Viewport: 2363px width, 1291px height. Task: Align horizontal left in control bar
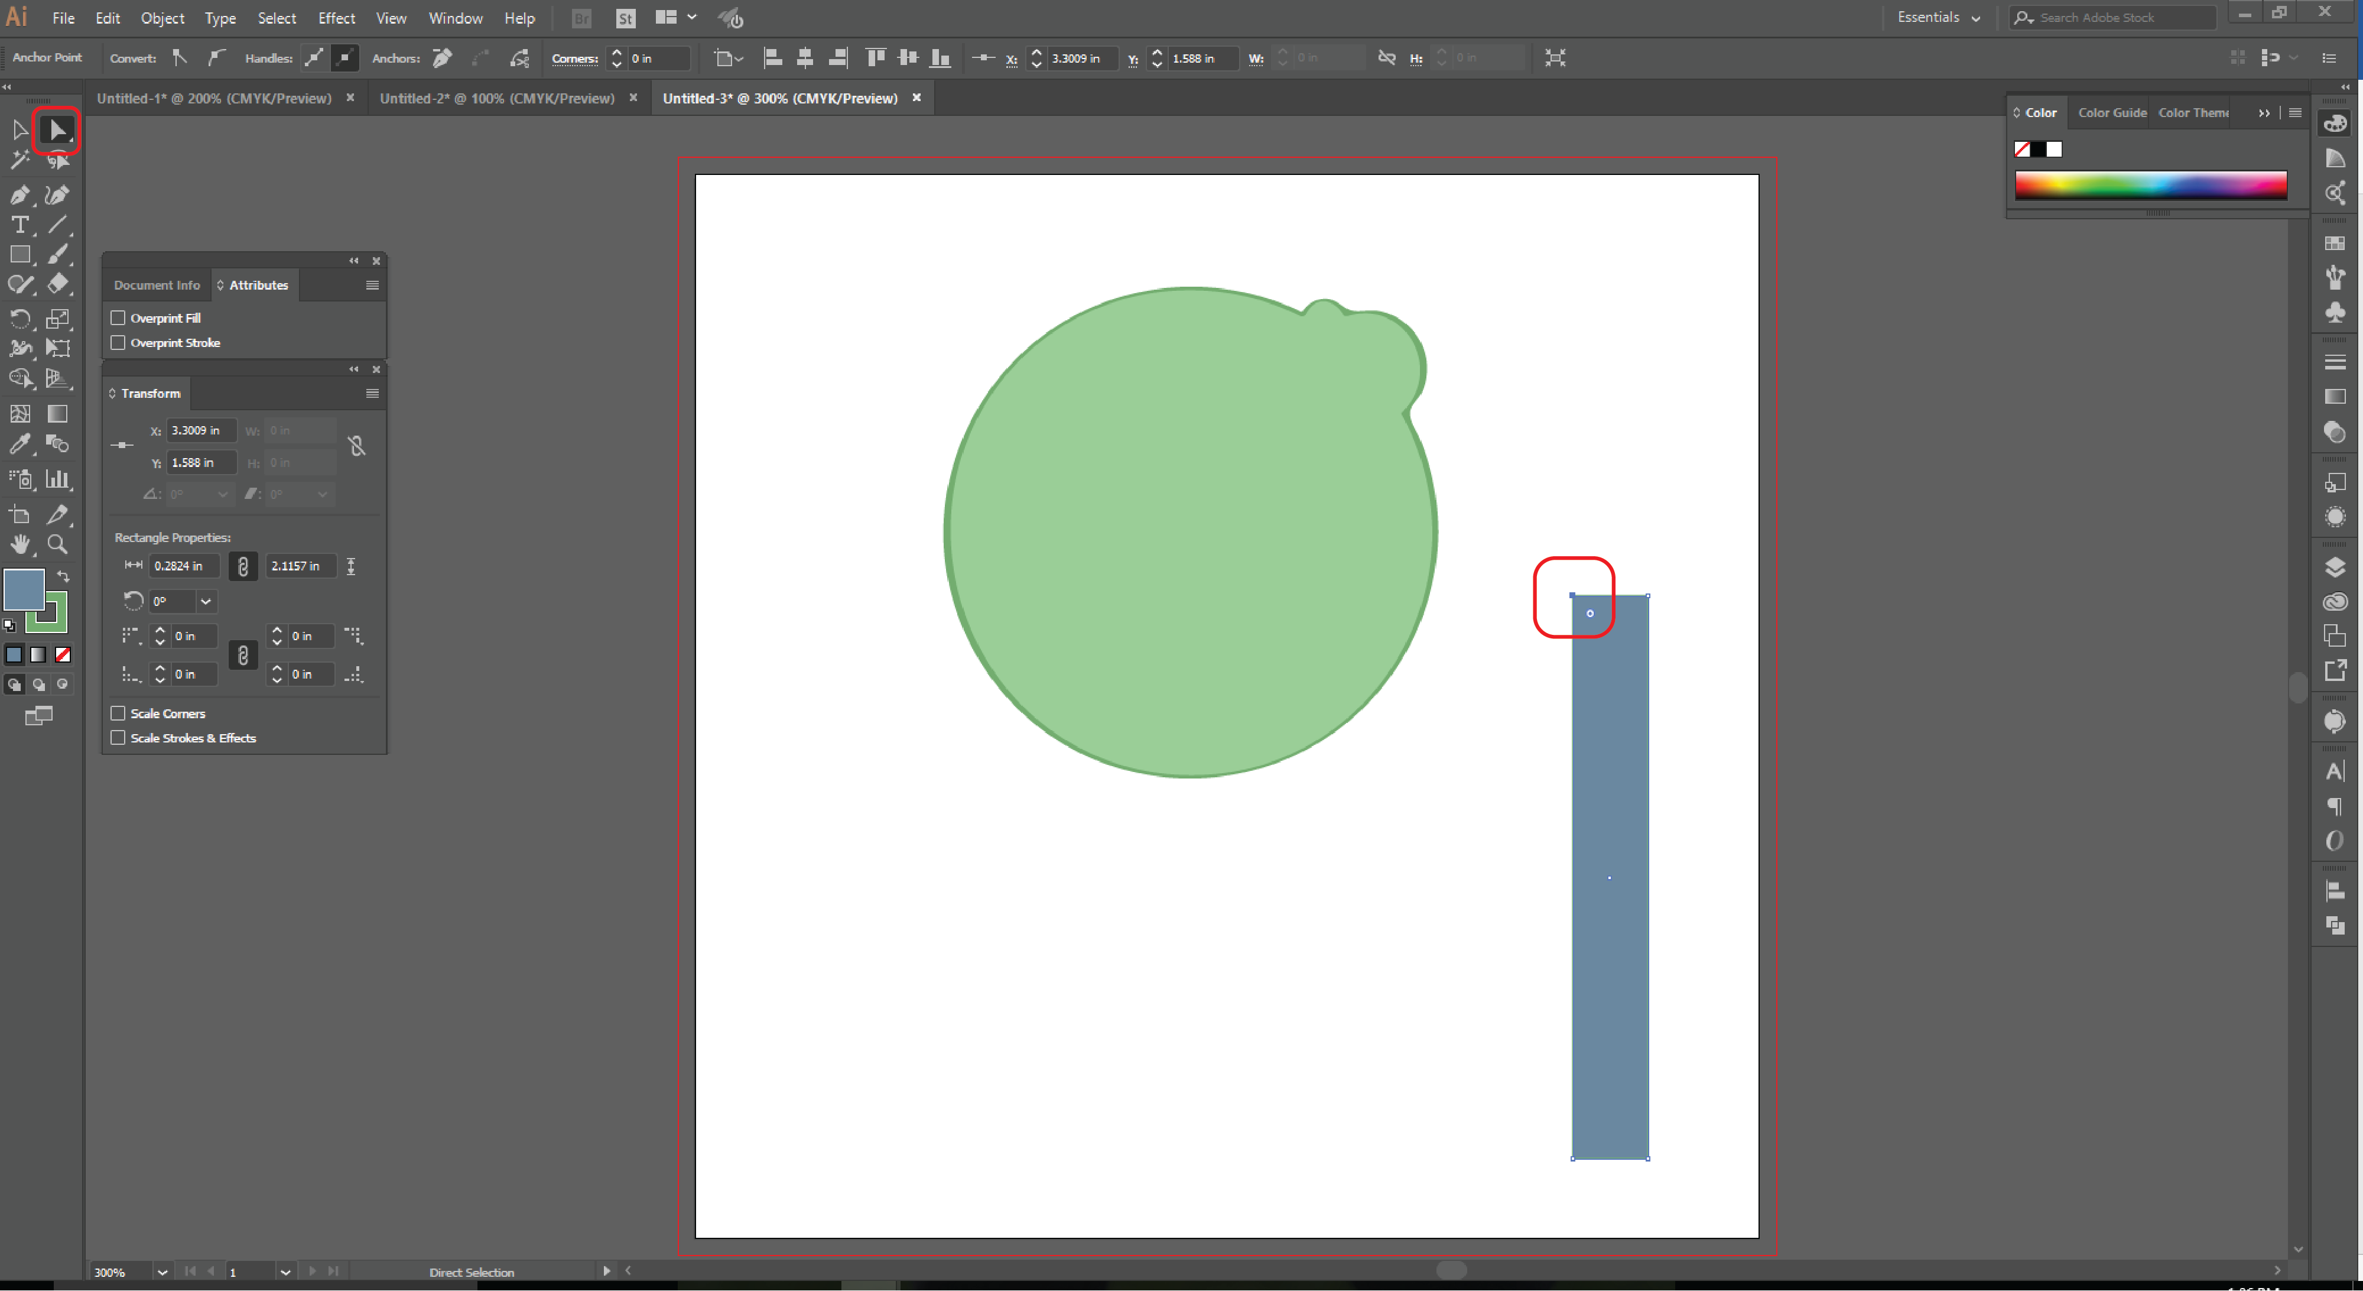772,58
